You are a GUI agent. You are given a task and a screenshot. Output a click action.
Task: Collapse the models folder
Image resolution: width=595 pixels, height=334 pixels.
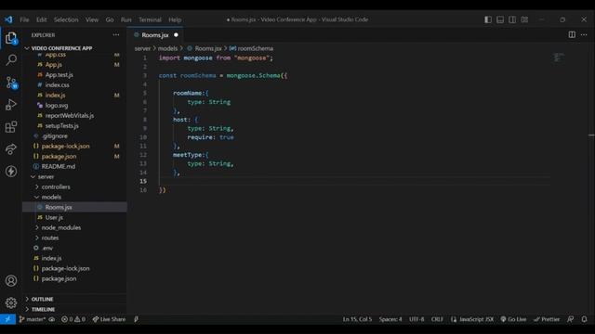click(x=51, y=198)
